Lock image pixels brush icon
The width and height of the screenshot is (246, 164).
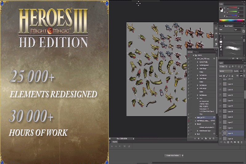pyautogui.click(x=227, y=76)
